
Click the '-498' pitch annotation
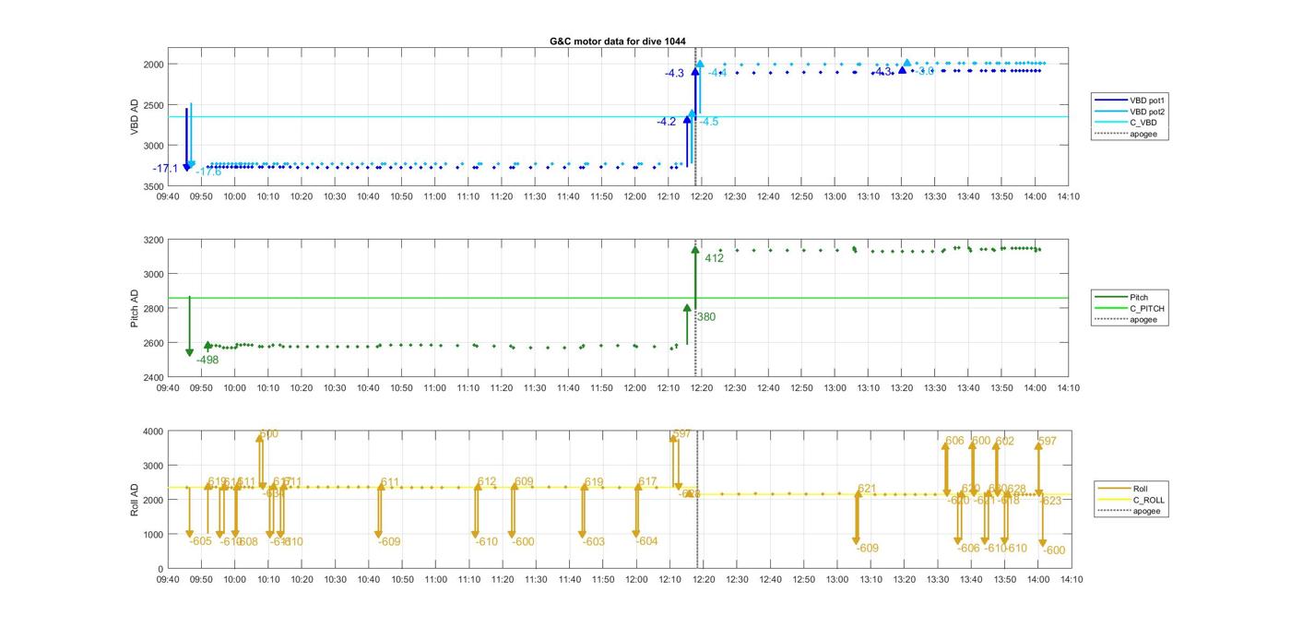pos(207,361)
